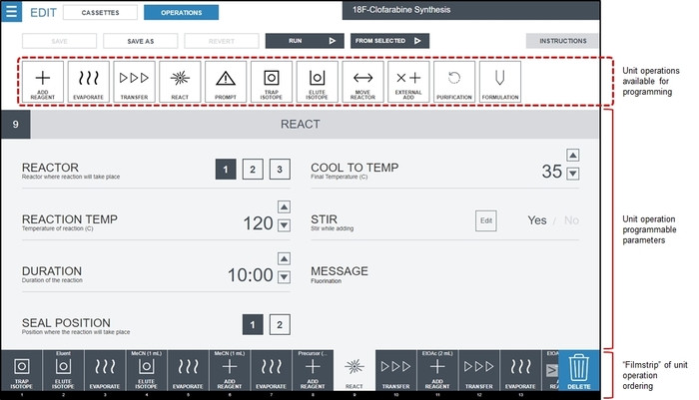Viewport: 699px width, 400px height.
Task: Switch to the Cassettes tab
Action: pyautogui.click(x=100, y=13)
